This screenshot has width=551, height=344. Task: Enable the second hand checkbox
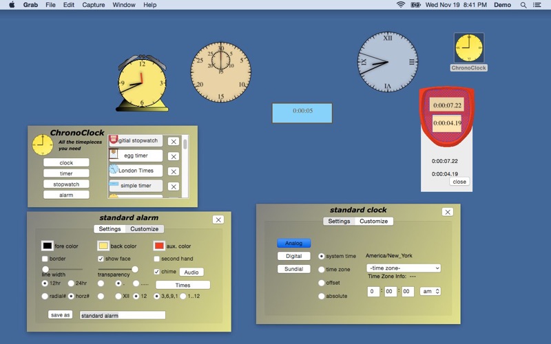(157, 259)
